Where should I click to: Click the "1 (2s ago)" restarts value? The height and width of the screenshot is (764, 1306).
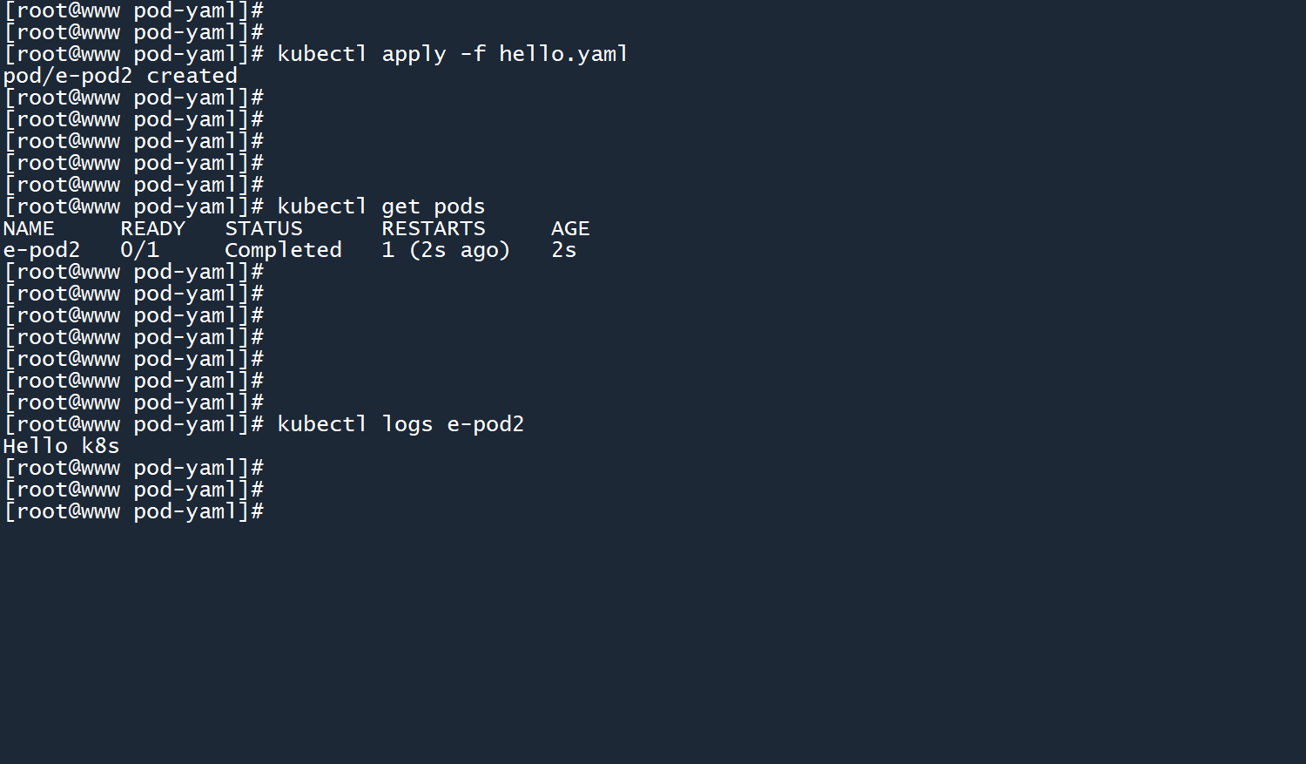tap(446, 250)
